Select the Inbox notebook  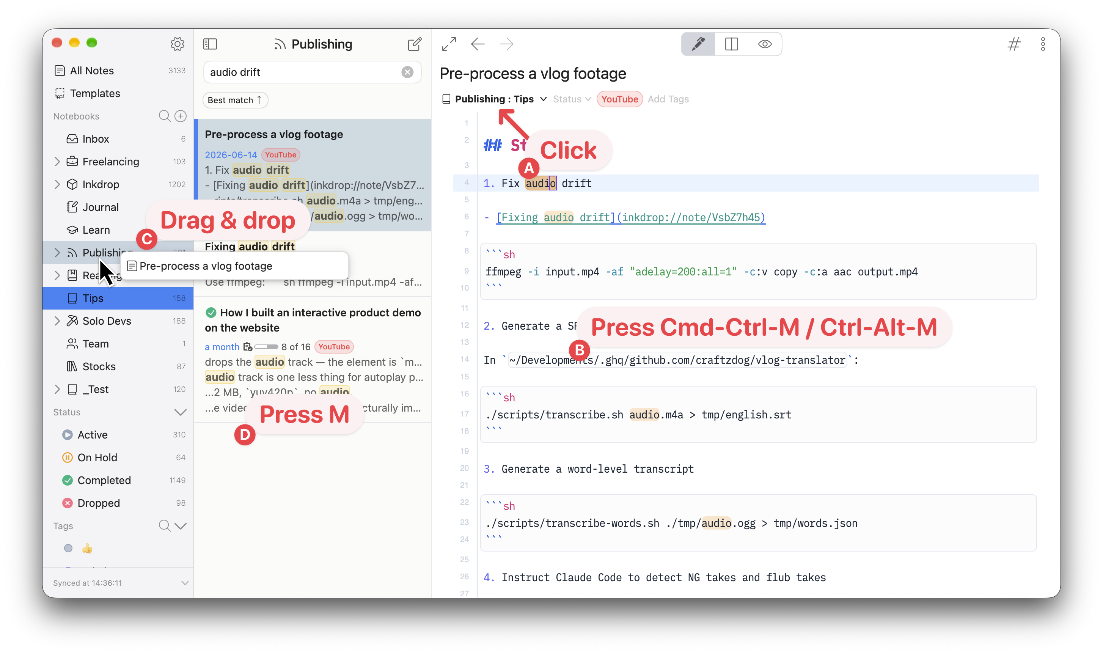pos(118,139)
